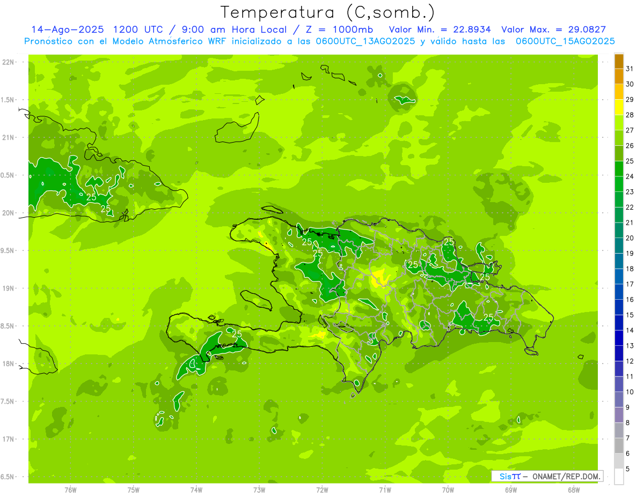This screenshot has height=497, width=644.
Task: Select "Valor Min. = 22.8934" text
Action: 440,29
